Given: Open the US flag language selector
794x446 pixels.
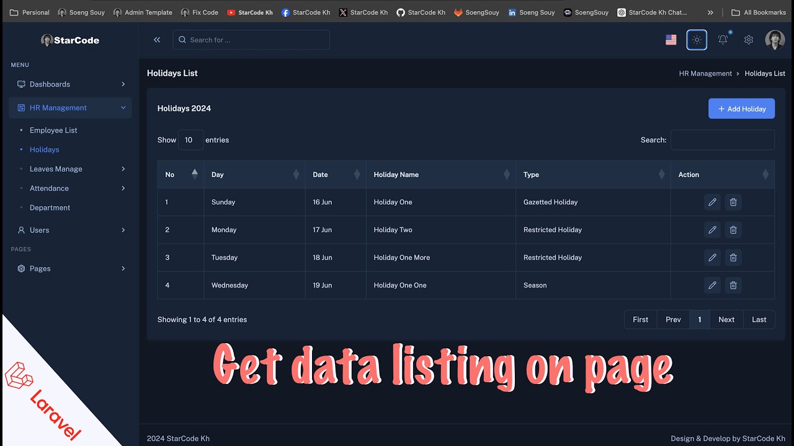Looking at the screenshot, I should pyautogui.click(x=671, y=40).
